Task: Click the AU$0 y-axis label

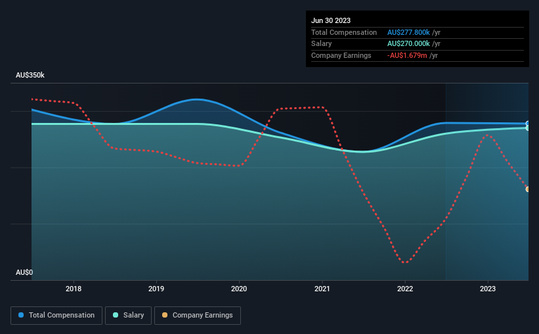Action: click(24, 272)
